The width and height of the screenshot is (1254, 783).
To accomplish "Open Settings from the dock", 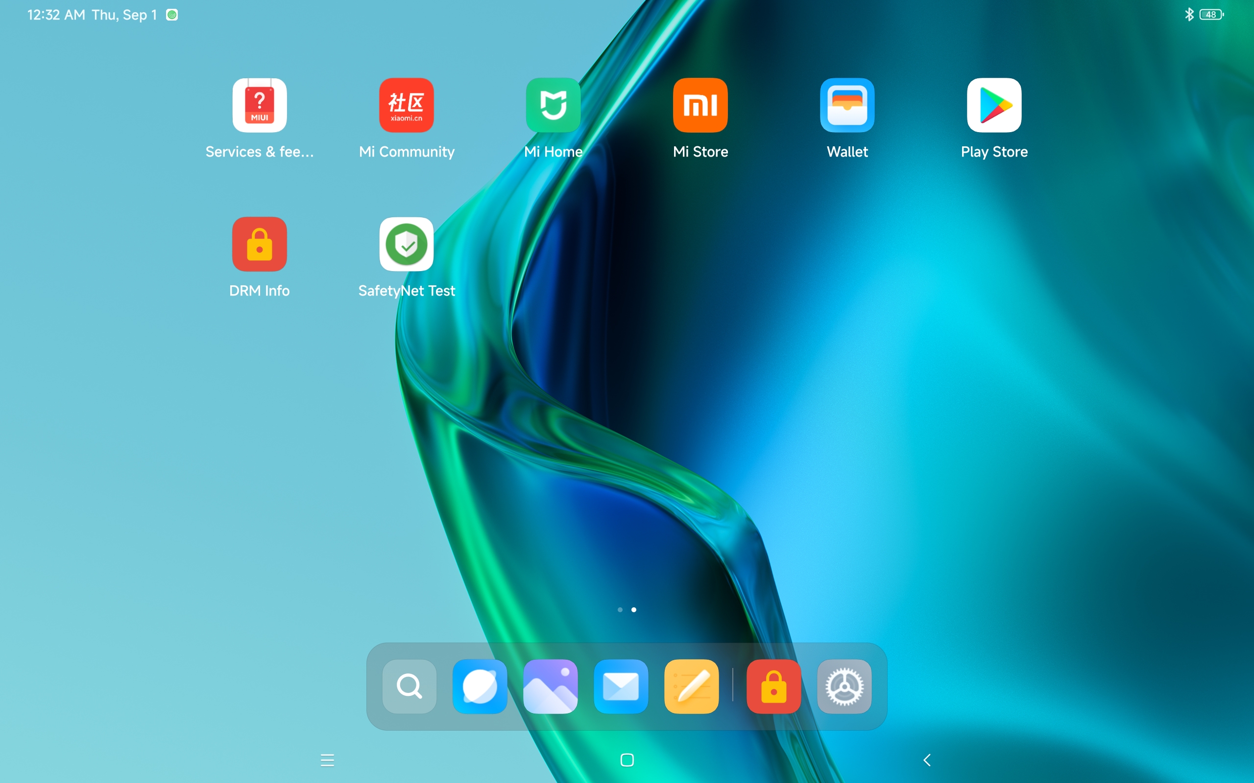I will 844,686.
